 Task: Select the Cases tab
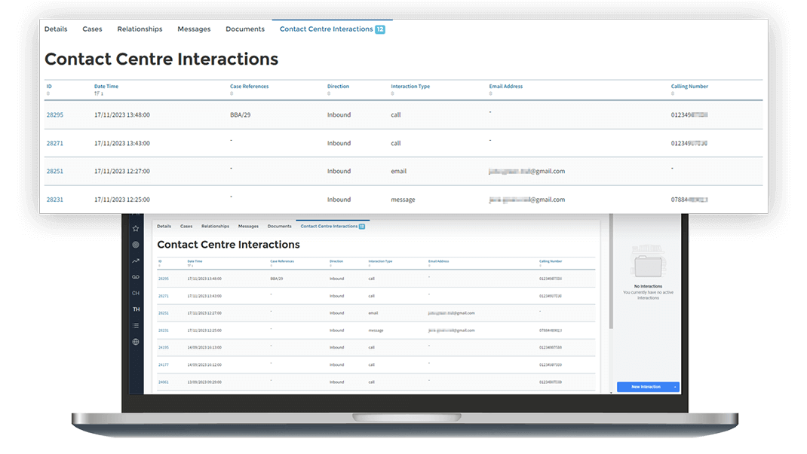tap(91, 29)
